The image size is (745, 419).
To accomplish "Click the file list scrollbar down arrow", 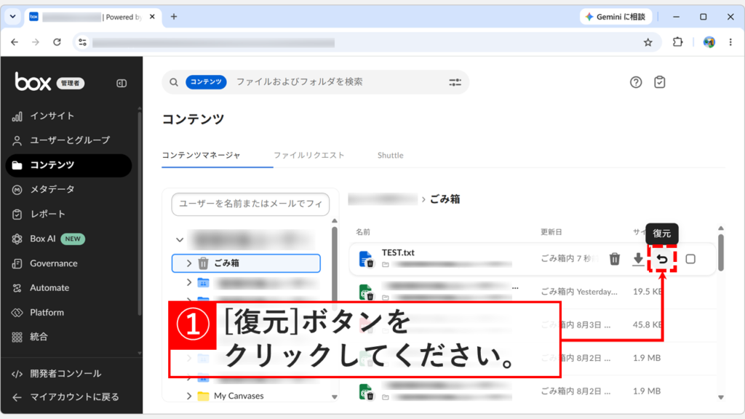I will (721, 397).
